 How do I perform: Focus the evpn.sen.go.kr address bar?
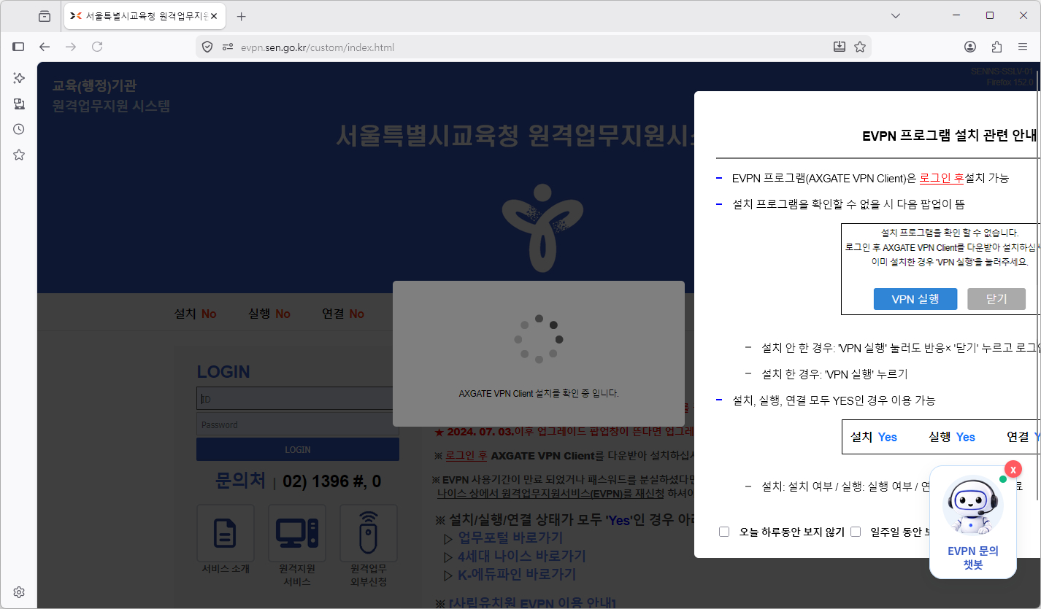point(533,47)
